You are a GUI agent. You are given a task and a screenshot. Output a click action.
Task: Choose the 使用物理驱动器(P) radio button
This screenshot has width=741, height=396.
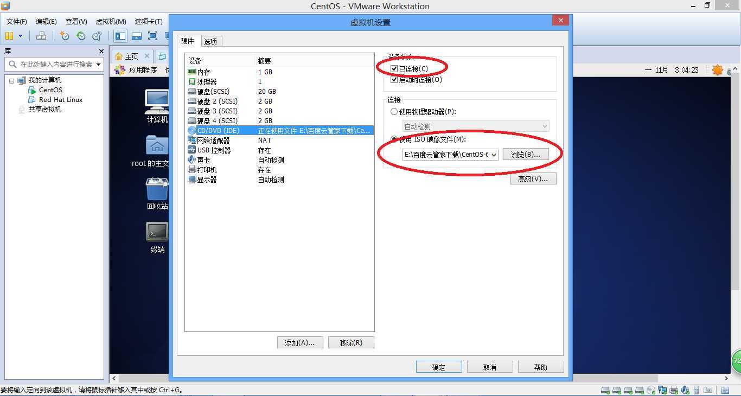click(x=394, y=112)
